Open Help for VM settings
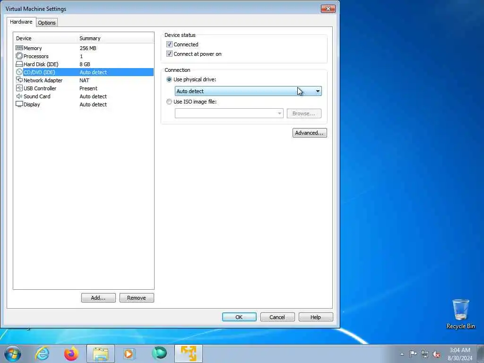Viewport: 484px width, 363px height. pyautogui.click(x=315, y=317)
